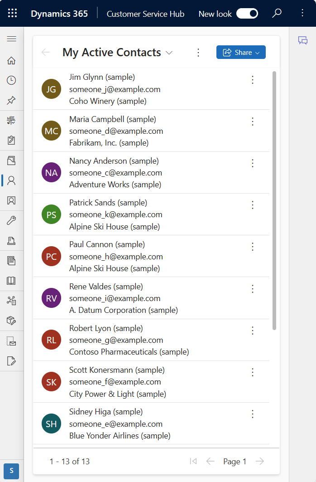Viewport: 316px width, 482px height.
Task: Go back using the left arrow
Action: [x=46, y=52]
